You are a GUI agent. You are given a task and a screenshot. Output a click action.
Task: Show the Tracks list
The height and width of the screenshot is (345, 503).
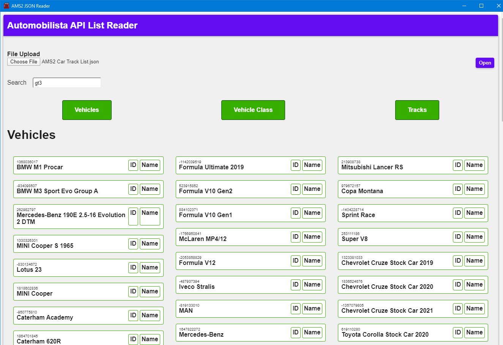point(417,110)
